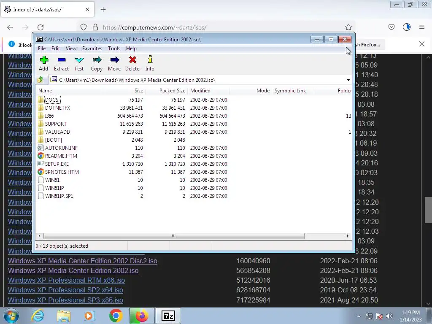
Task: Select the I386 folder
Action: pos(49,116)
